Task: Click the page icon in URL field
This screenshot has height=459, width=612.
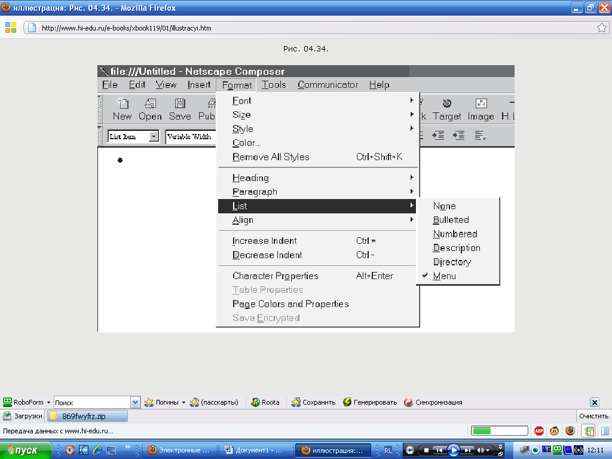Action: [x=32, y=27]
